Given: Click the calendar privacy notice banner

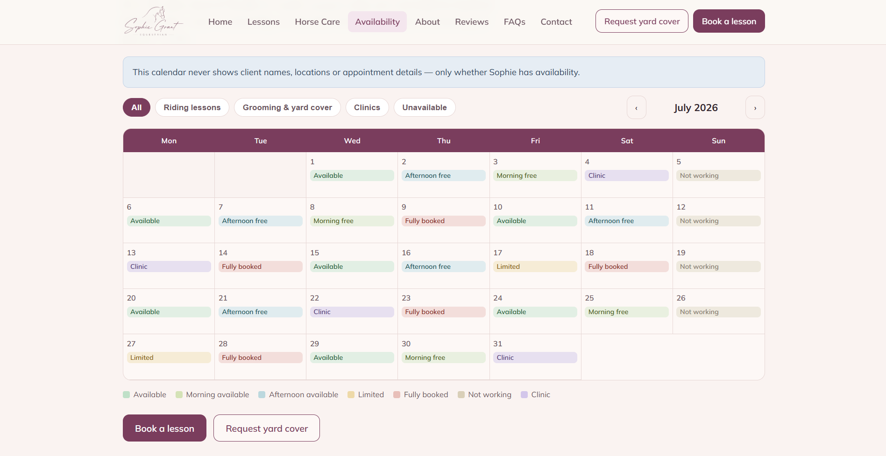Looking at the screenshot, I should (444, 72).
